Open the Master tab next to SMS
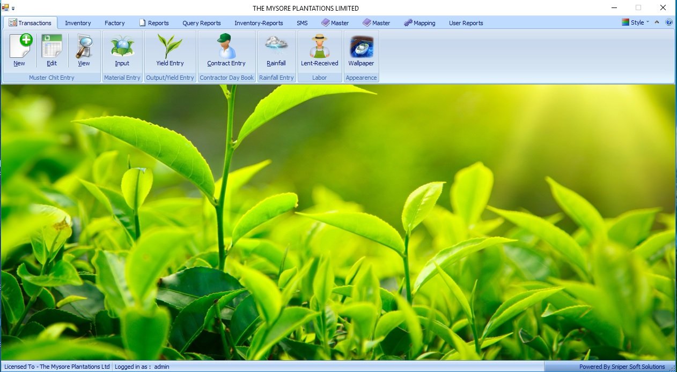 (335, 23)
